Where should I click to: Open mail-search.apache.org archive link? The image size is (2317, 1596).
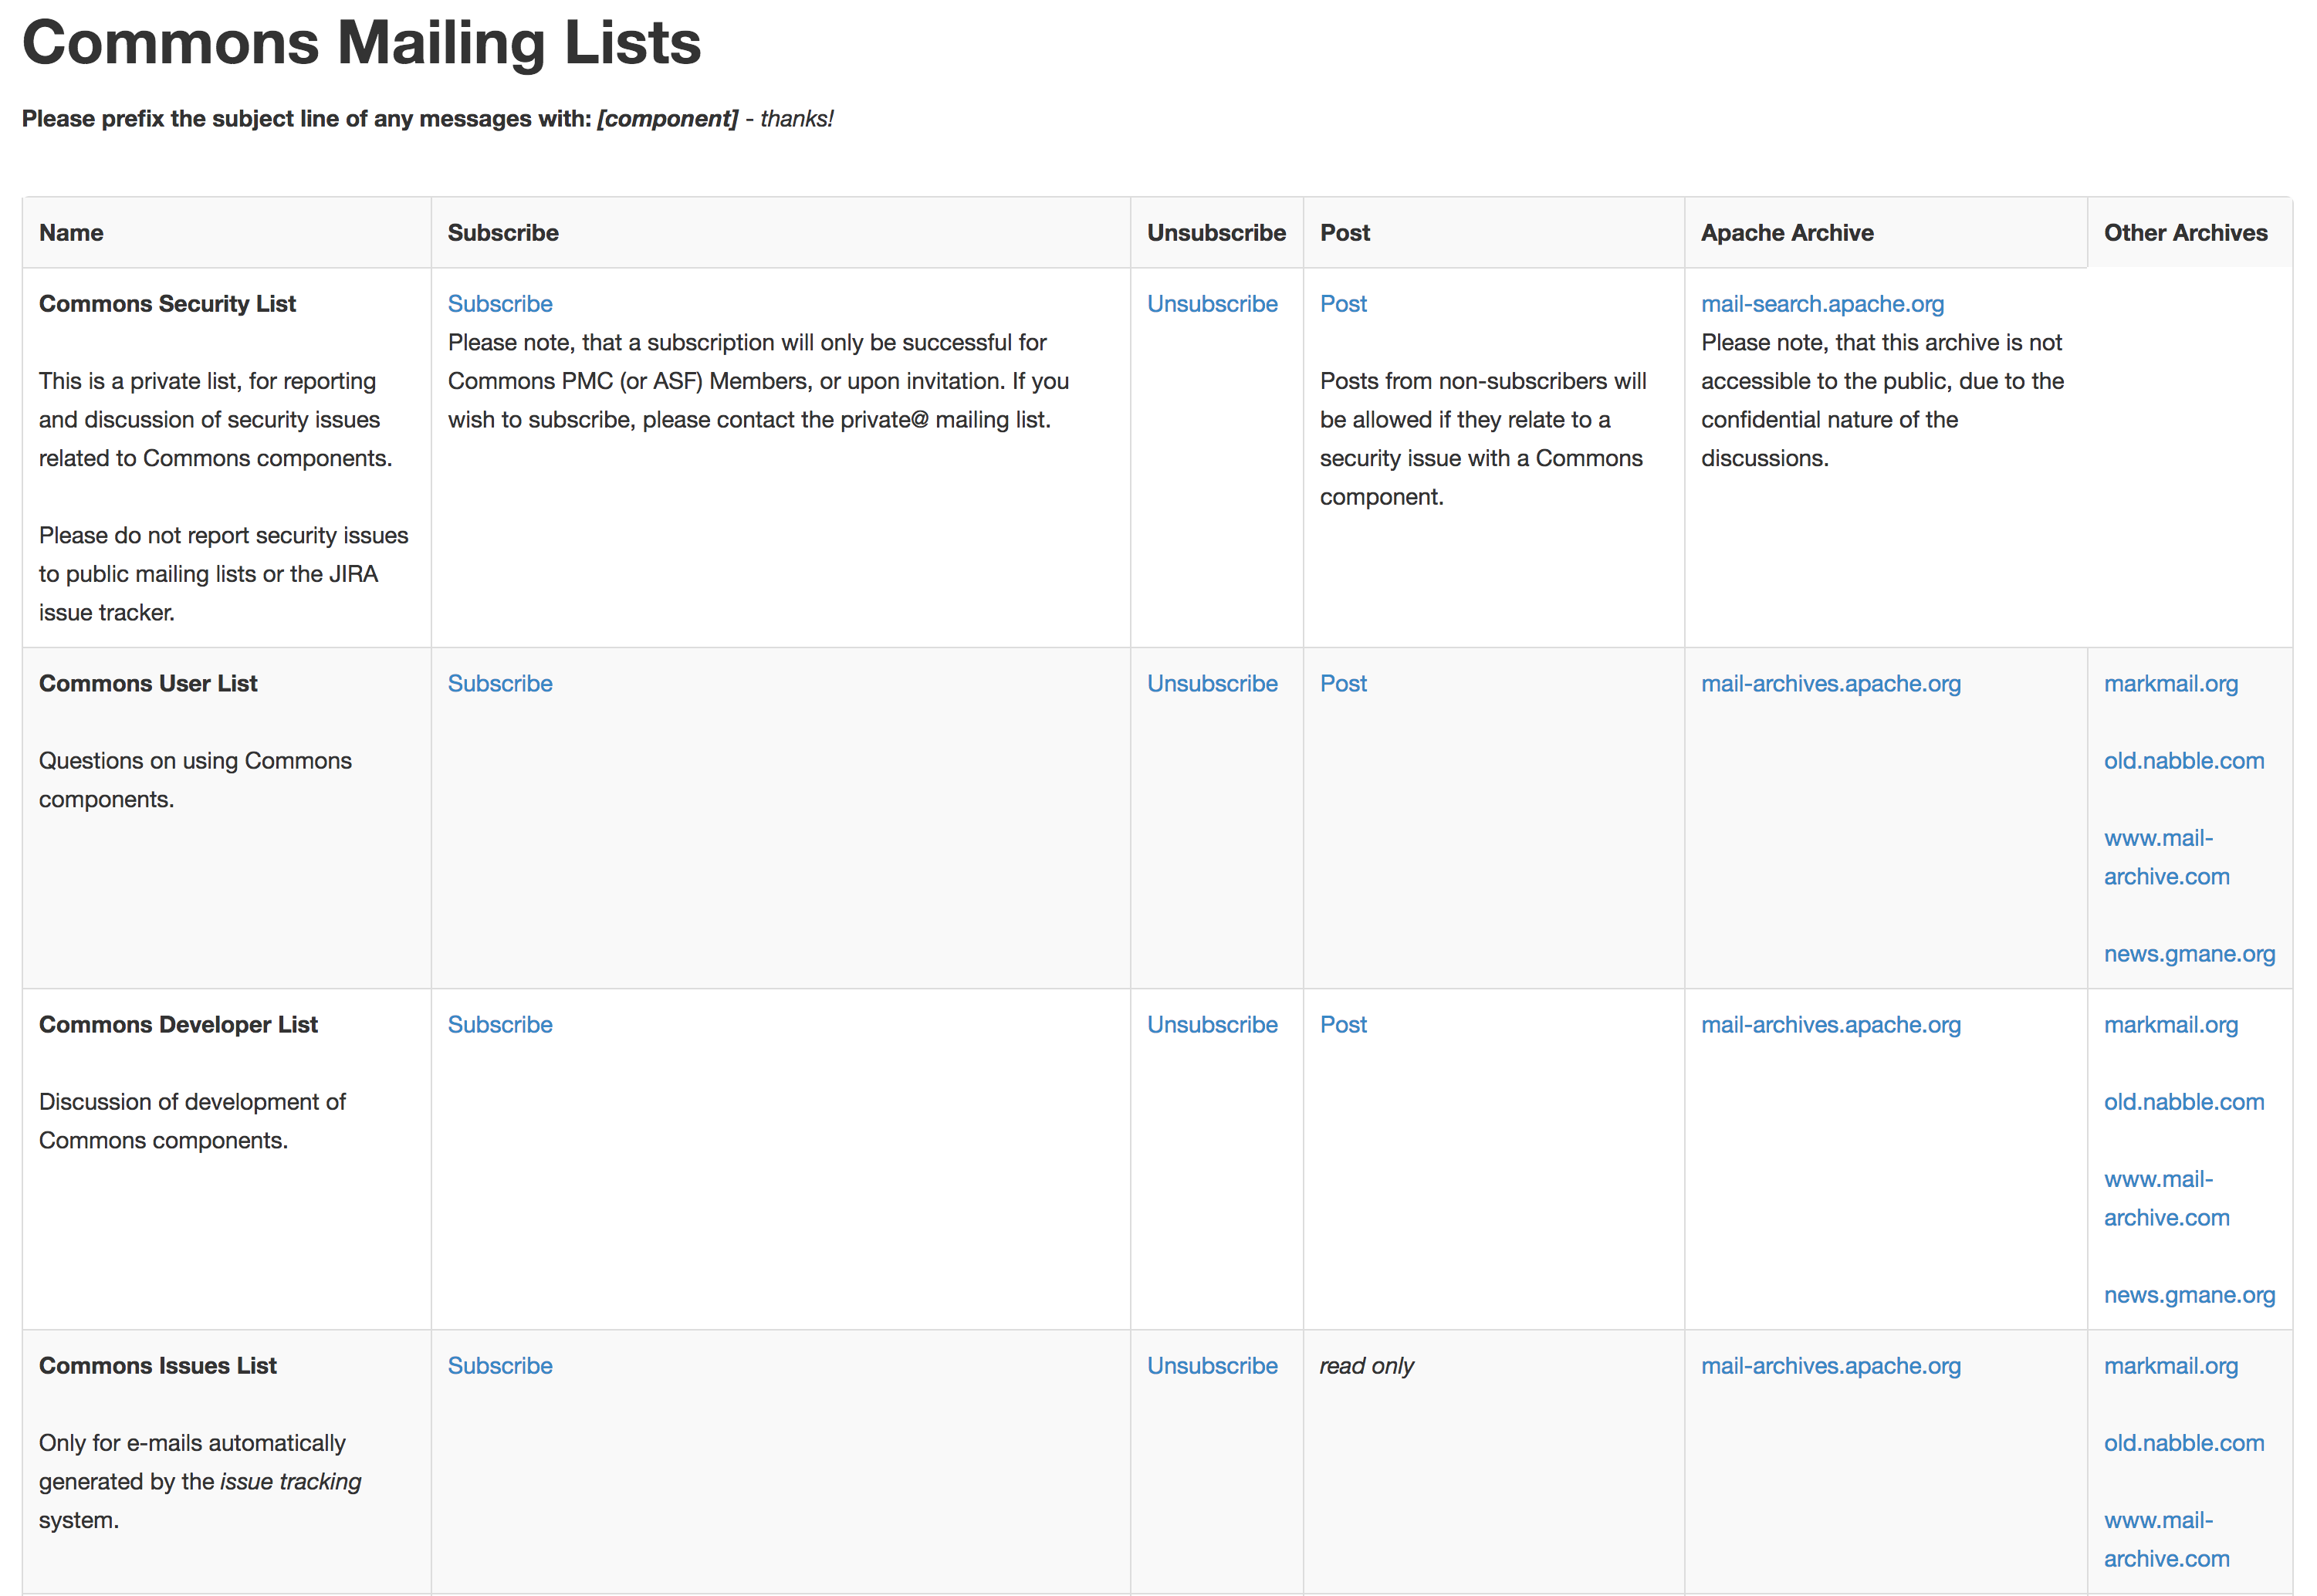(1821, 304)
